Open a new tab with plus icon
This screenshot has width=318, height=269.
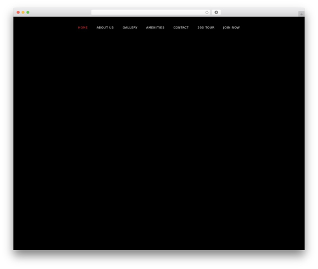(301, 14)
